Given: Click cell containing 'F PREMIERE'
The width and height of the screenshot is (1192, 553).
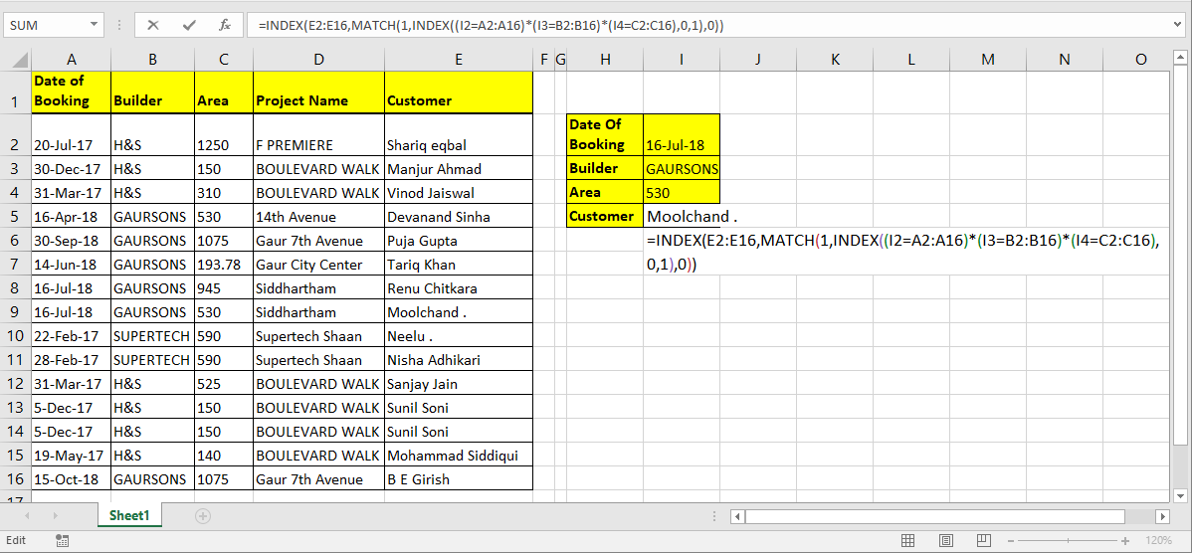Looking at the screenshot, I should (x=318, y=135).
